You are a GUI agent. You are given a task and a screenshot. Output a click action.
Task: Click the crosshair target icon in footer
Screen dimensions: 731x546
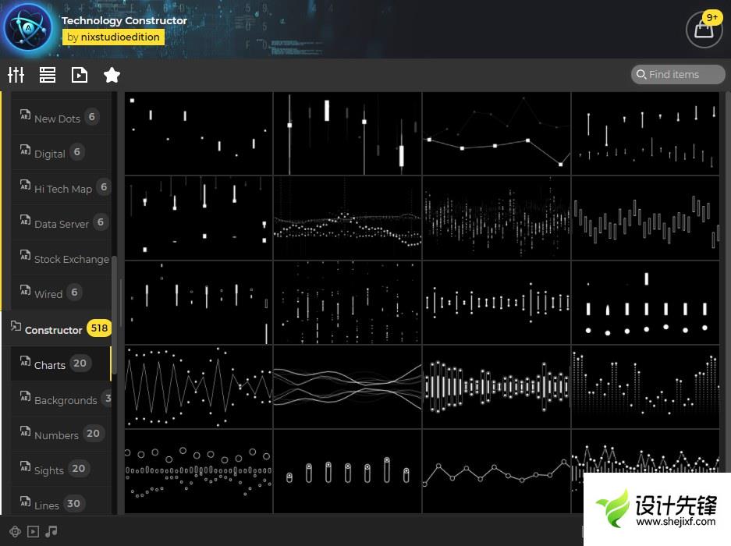15,532
